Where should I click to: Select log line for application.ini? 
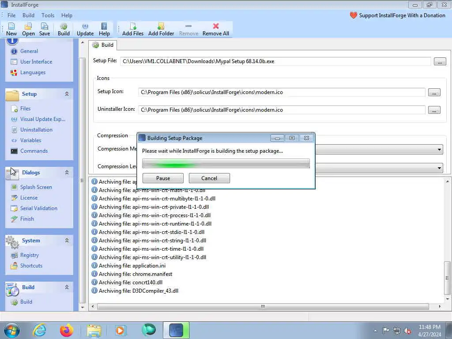(128, 266)
